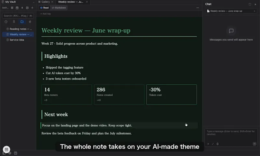Remove the Weekly review context chip from chat
Screen dimensions: 260x156
(254, 11)
